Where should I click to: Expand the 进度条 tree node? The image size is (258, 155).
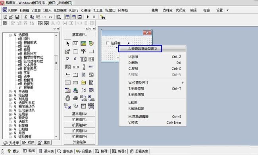tap(10, 114)
